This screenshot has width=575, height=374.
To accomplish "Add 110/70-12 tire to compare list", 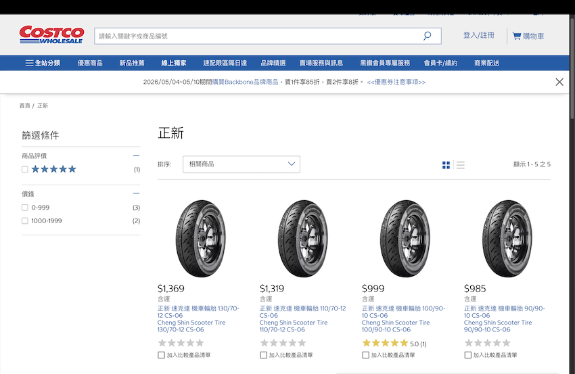I will 263,355.
